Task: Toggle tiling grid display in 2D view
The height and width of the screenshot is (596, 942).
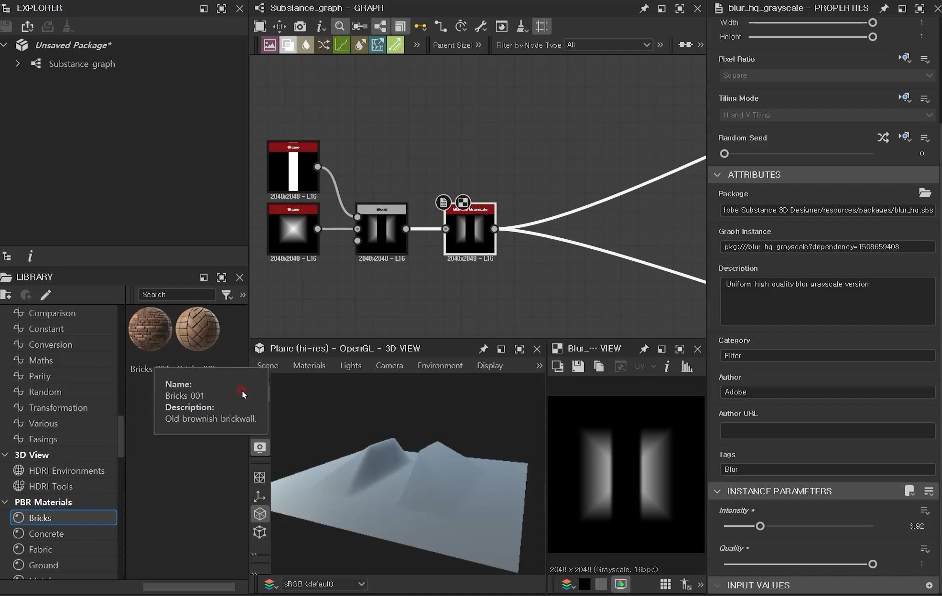Action: [665, 584]
